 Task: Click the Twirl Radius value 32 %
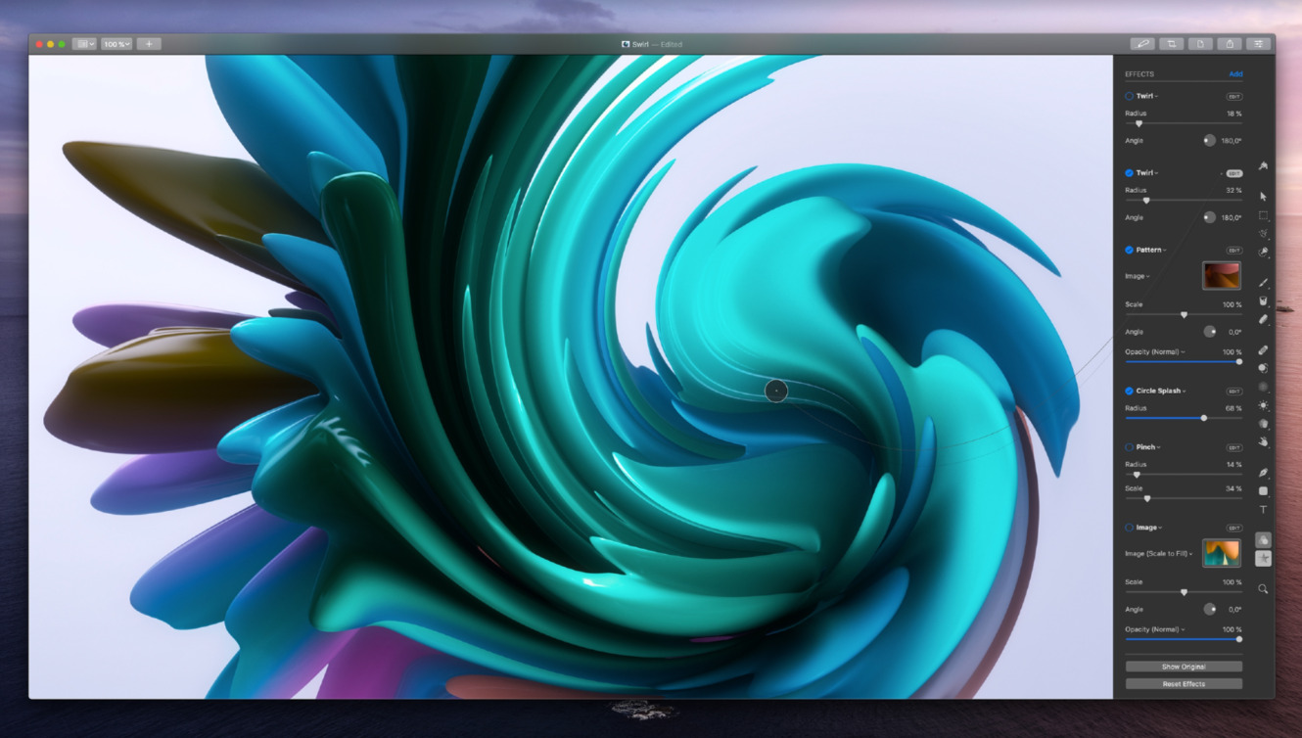1233,190
